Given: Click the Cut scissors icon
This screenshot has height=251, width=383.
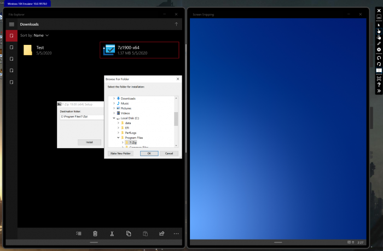Looking at the screenshot, I should [x=112, y=234].
